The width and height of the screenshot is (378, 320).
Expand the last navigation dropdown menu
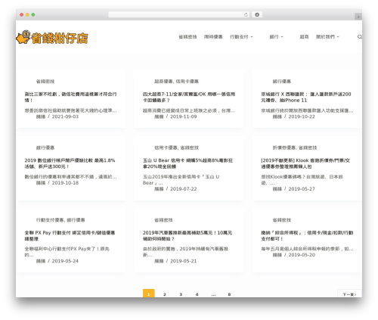[x=327, y=37]
